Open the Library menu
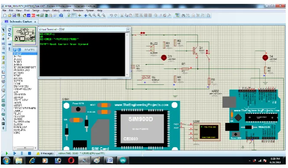The image size is (288, 168). [66, 11]
